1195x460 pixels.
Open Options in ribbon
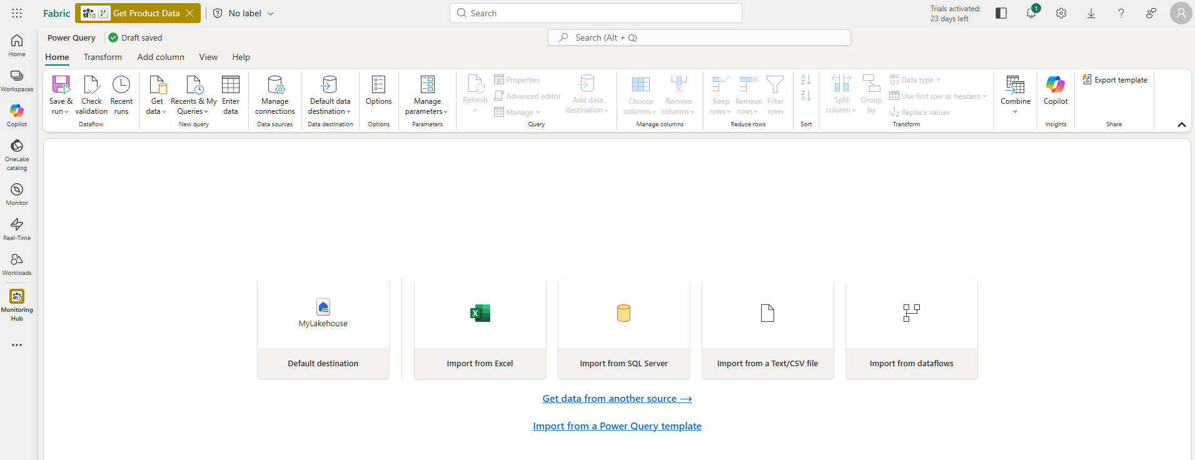pos(379,91)
